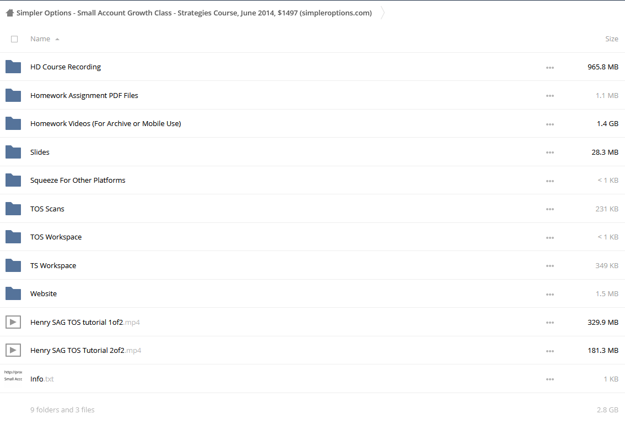625x425 pixels.
Task: Click the Website folder icon
Action: pyautogui.click(x=13, y=293)
